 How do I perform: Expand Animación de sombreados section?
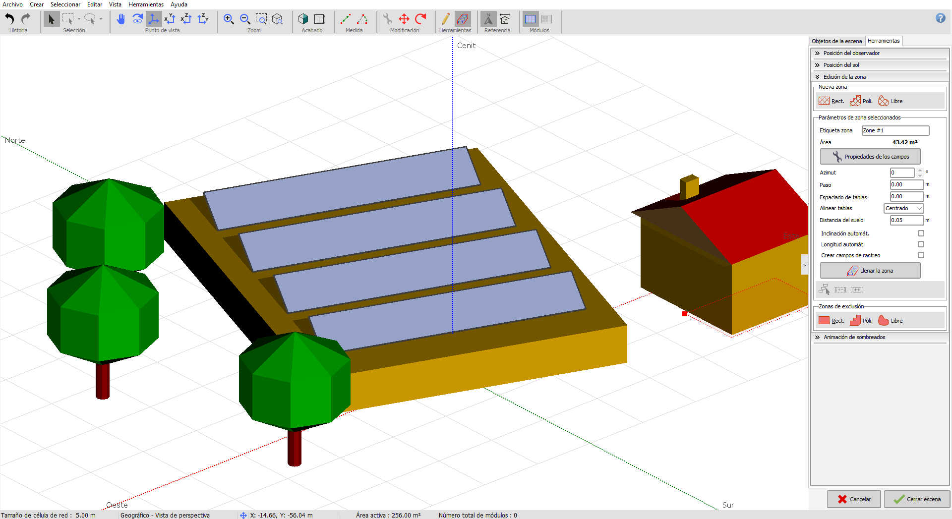pyautogui.click(x=880, y=337)
